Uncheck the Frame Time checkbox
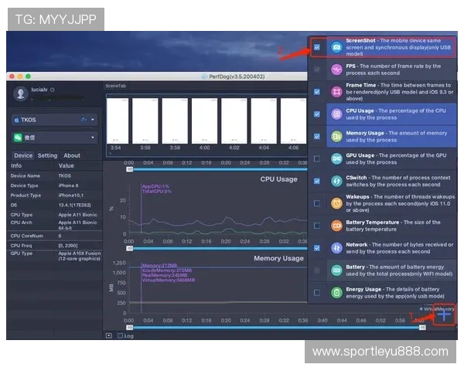Screen dimensions: 464x371 pyautogui.click(x=317, y=92)
